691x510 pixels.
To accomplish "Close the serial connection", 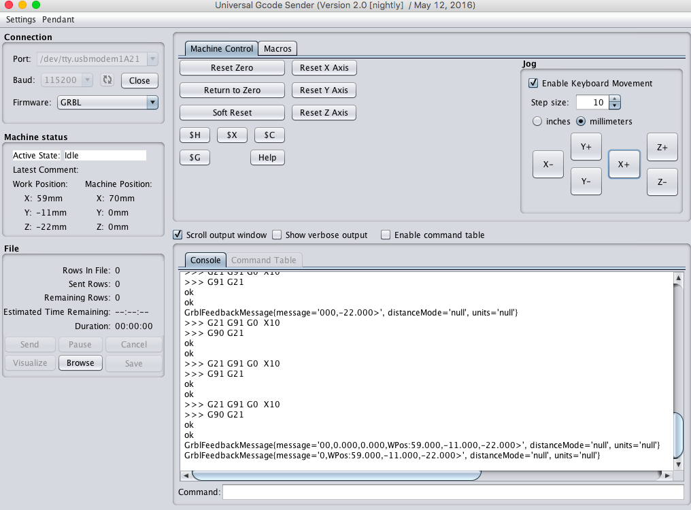I will pyautogui.click(x=139, y=80).
